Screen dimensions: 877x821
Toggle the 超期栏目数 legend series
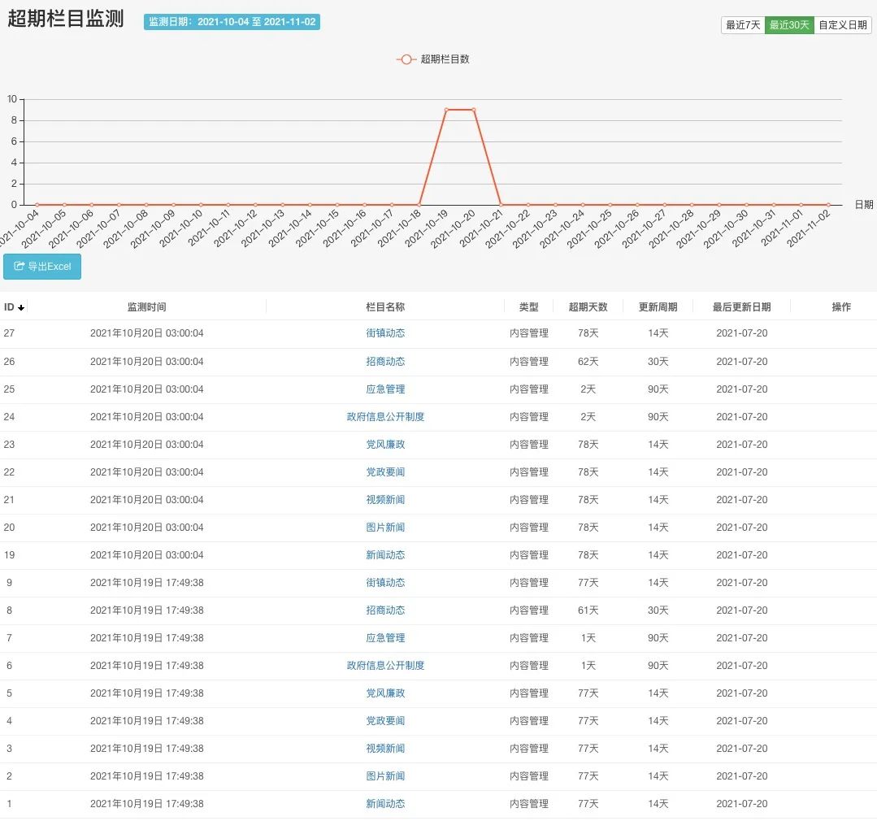434,59
